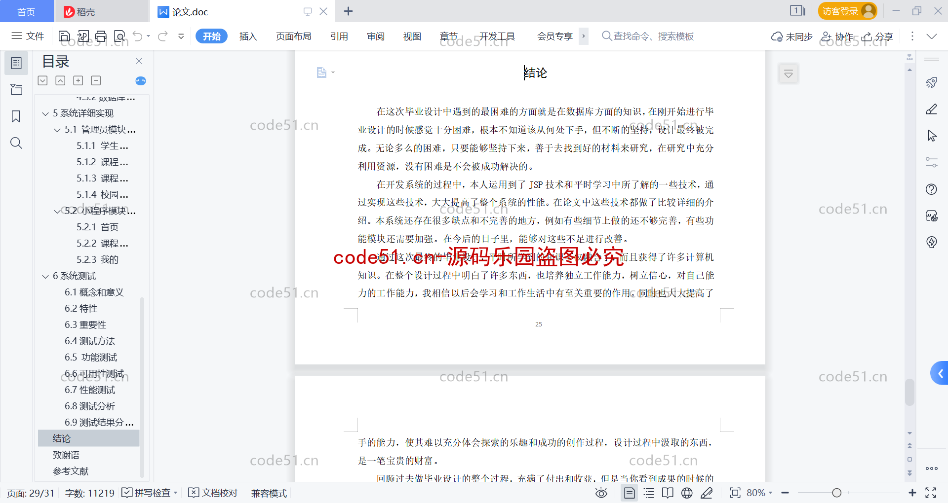Click the zoom slider handle in the status bar
Viewport: 948px width, 503px height.
click(836, 493)
